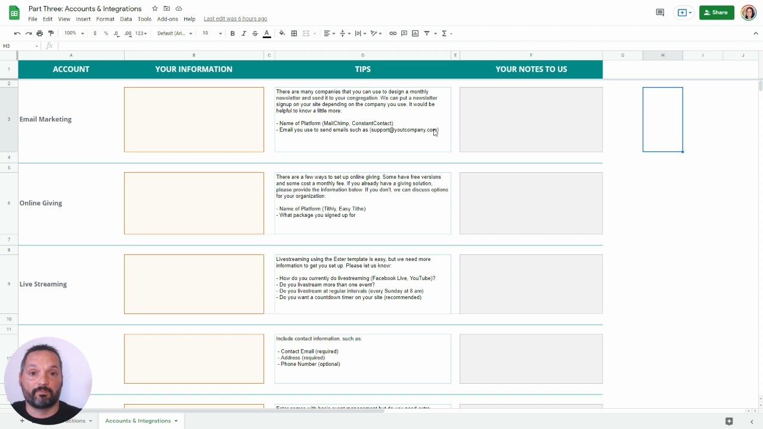Open the Insert link tool

pos(393,33)
